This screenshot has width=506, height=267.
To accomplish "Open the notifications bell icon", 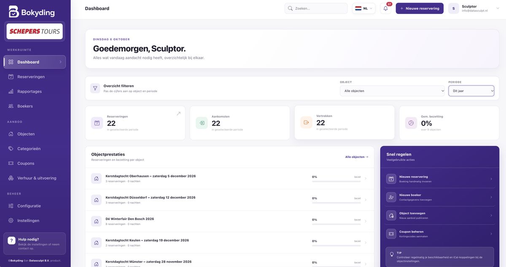I will (x=385, y=8).
